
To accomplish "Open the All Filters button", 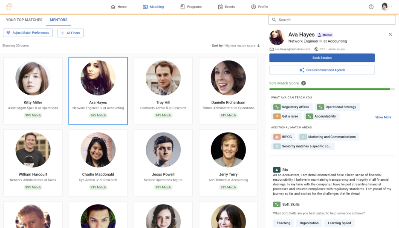I will (70, 33).
